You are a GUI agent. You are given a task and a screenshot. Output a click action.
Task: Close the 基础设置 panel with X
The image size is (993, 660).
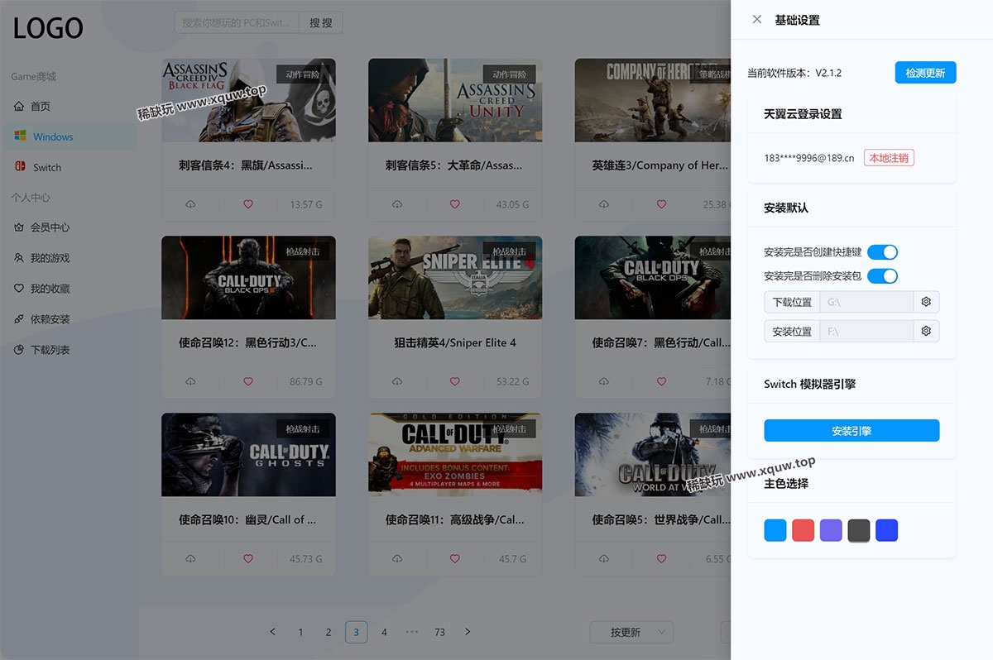pos(756,19)
